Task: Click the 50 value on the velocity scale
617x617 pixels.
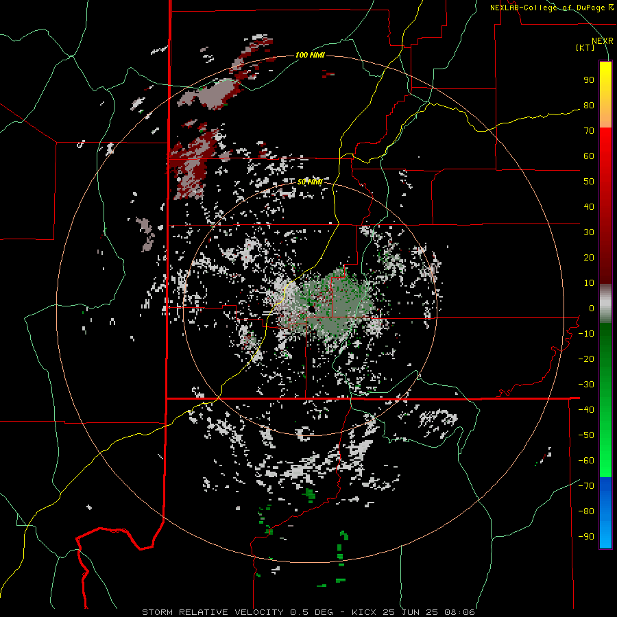Action: click(589, 182)
